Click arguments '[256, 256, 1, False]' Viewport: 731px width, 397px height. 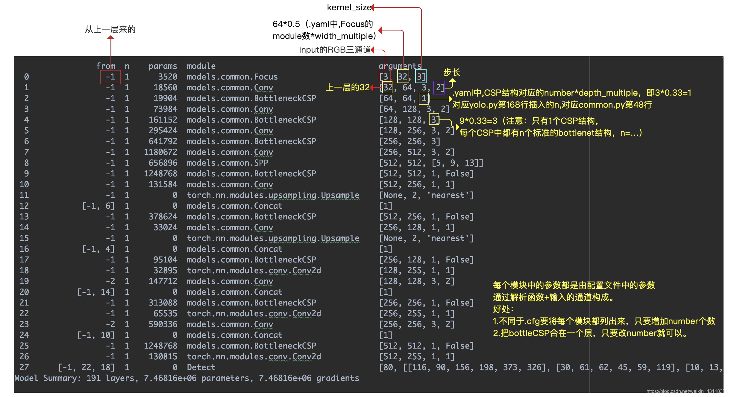426,303
